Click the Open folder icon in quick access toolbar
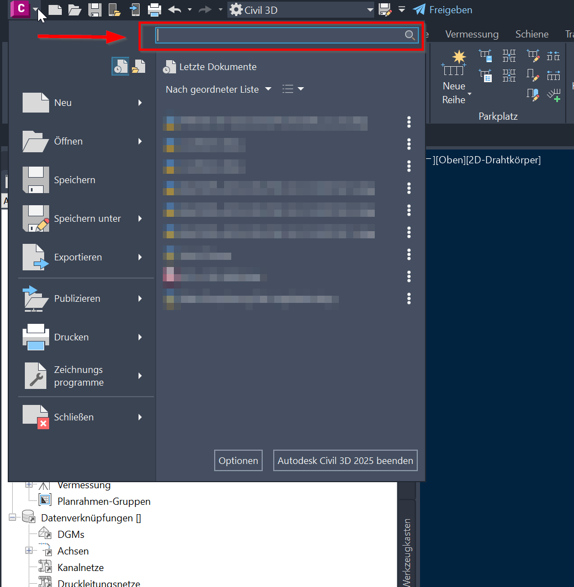 [75, 10]
